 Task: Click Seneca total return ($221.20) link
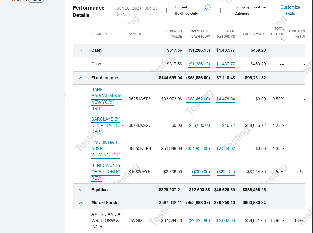[226, 172]
